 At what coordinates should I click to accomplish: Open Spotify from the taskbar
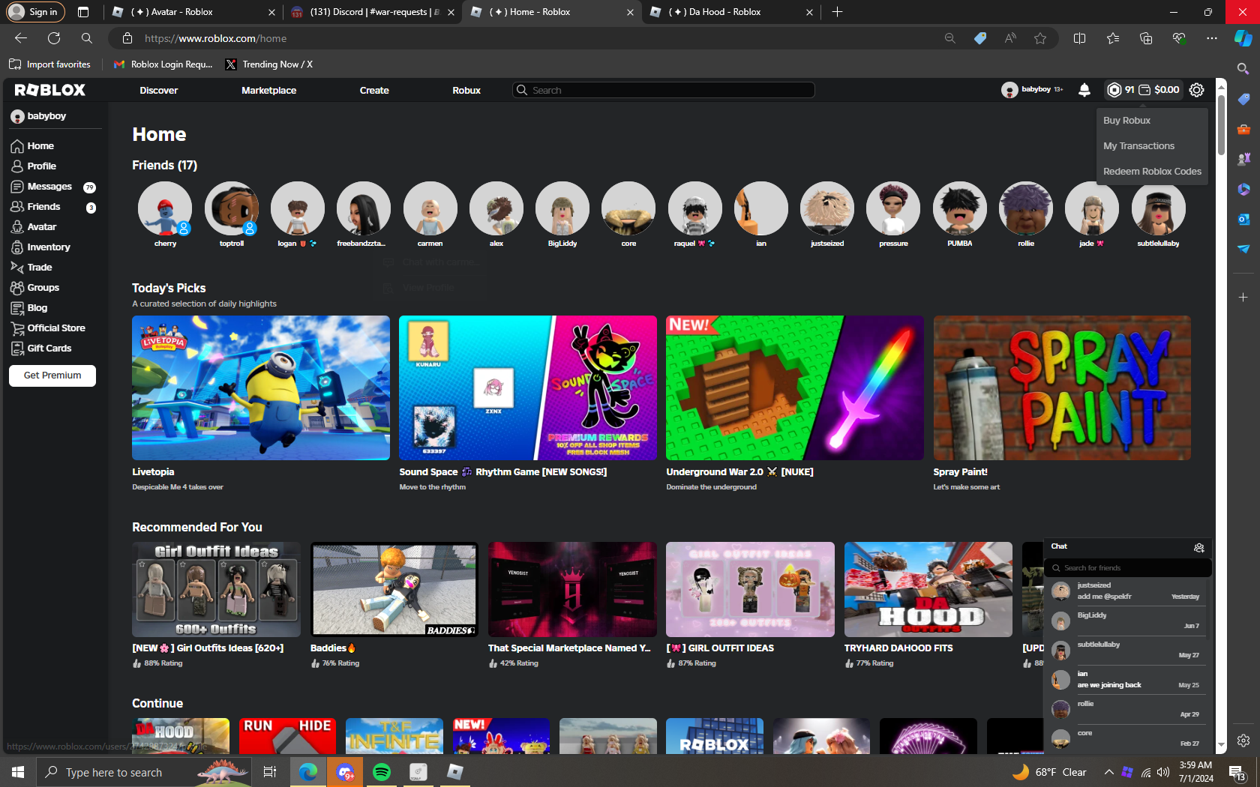(x=382, y=772)
